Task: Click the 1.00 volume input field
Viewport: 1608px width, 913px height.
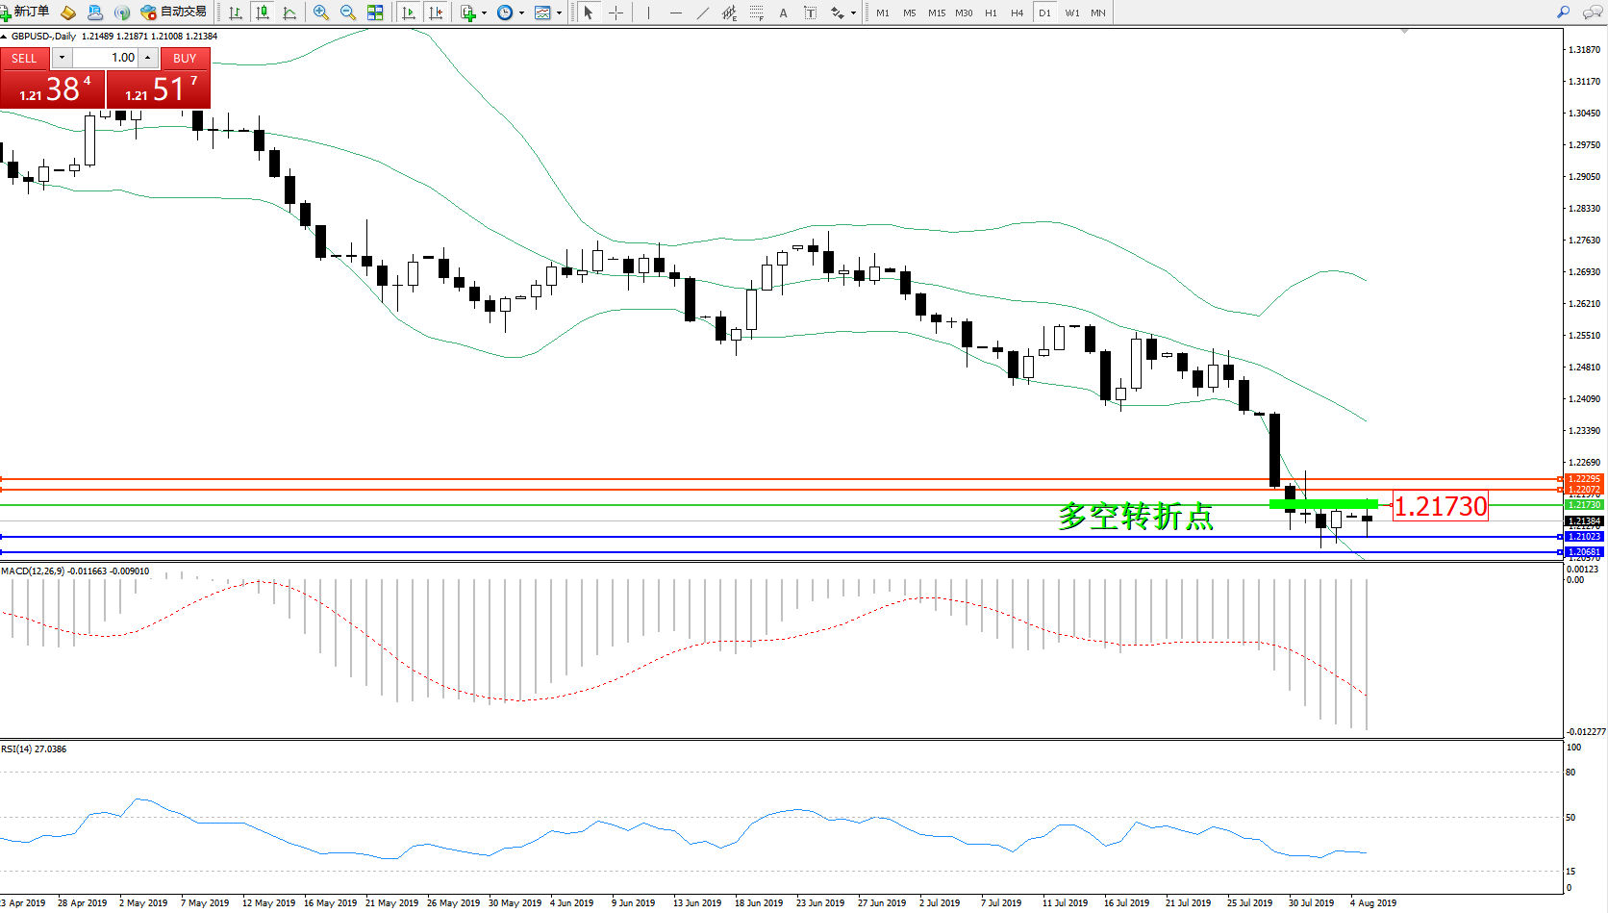Action: click(x=106, y=58)
